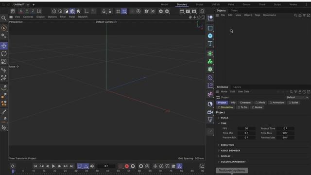The height and width of the screenshot is (175, 311).
Task: Toggle timeline sound playback
Action: (x=92, y=166)
